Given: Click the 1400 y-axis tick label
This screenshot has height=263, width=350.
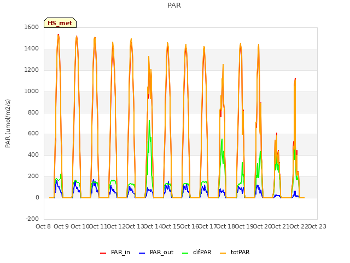Looking at the screenshot, I should coord(32,49).
